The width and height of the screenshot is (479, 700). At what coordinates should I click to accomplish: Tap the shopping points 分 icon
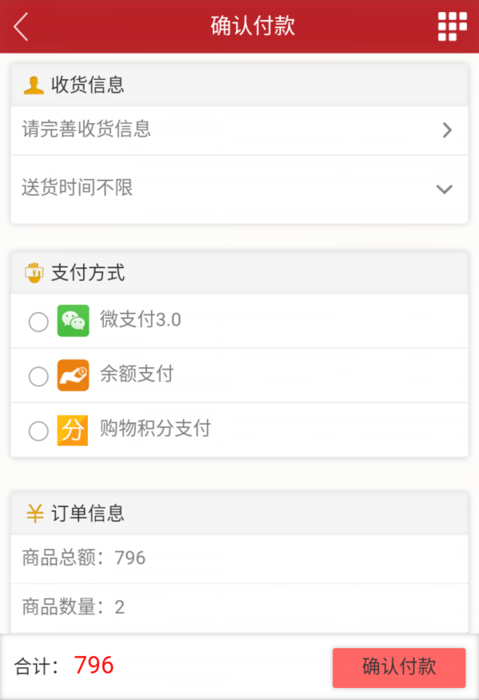pos(73,430)
